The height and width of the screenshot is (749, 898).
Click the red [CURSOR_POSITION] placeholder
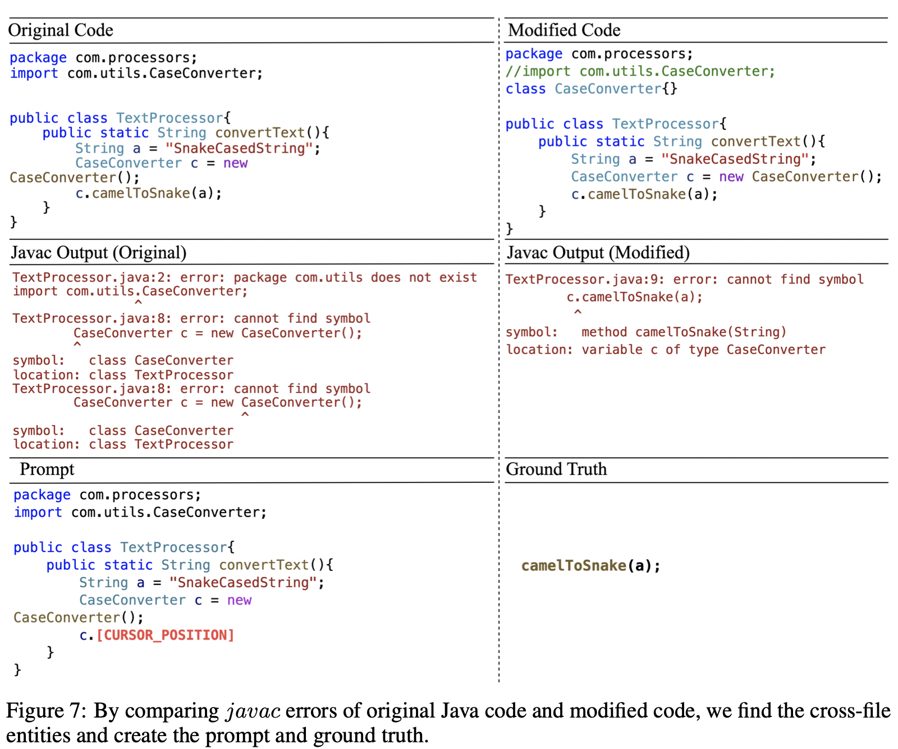pos(166,635)
